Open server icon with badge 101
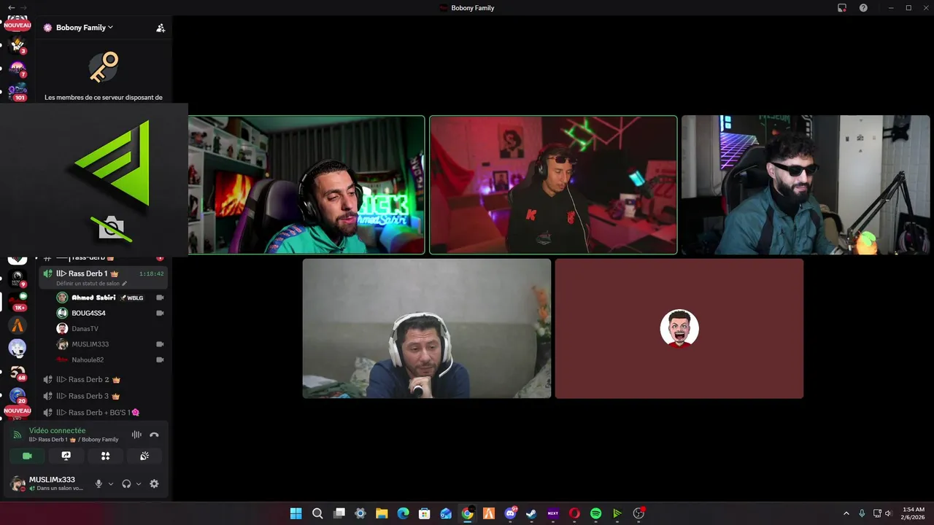 click(18, 92)
